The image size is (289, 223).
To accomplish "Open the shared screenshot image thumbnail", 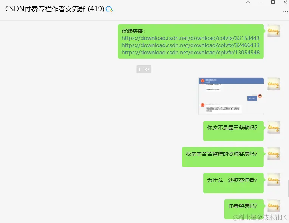I will point(231,96).
